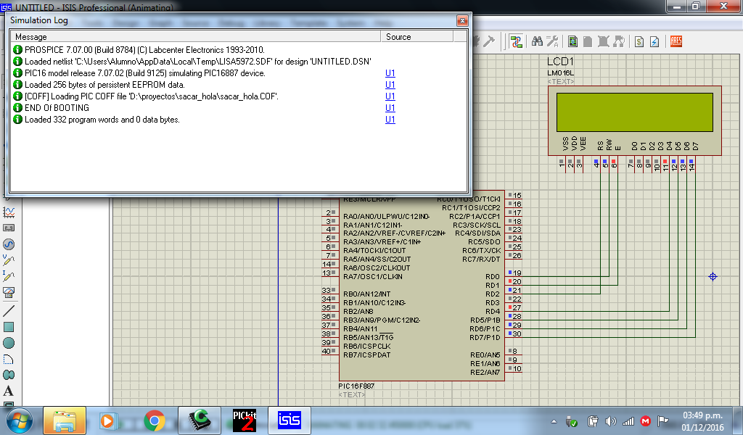Toggle the Wire Autorouter icon
The height and width of the screenshot is (435, 743).
[x=517, y=41]
